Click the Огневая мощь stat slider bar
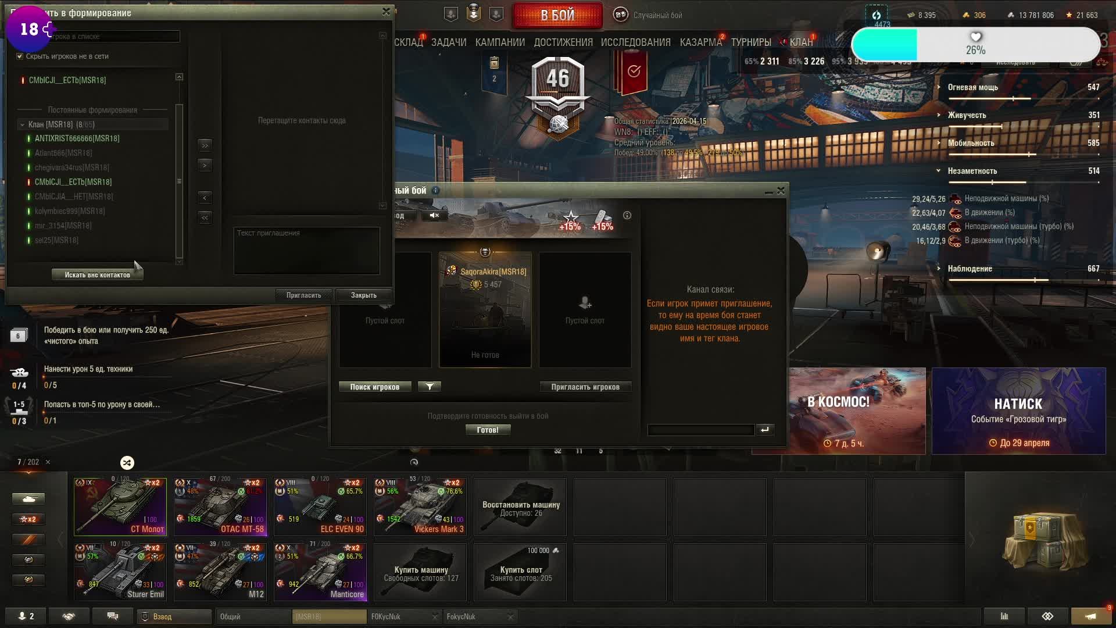Viewport: 1116px width, 628px height. click(1023, 99)
